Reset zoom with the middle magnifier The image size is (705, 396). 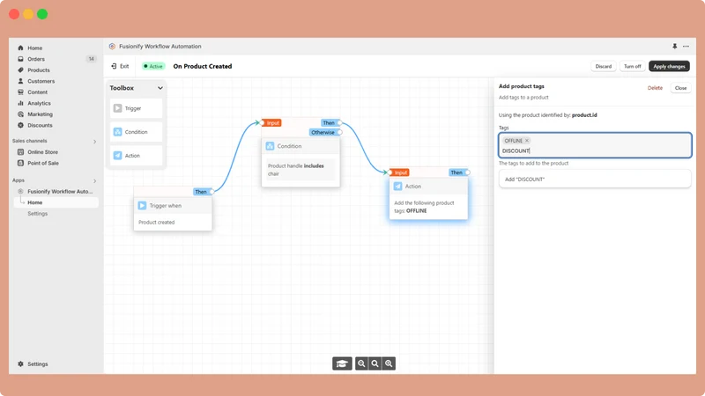pyautogui.click(x=375, y=363)
